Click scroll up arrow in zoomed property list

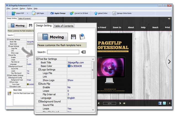93,59
